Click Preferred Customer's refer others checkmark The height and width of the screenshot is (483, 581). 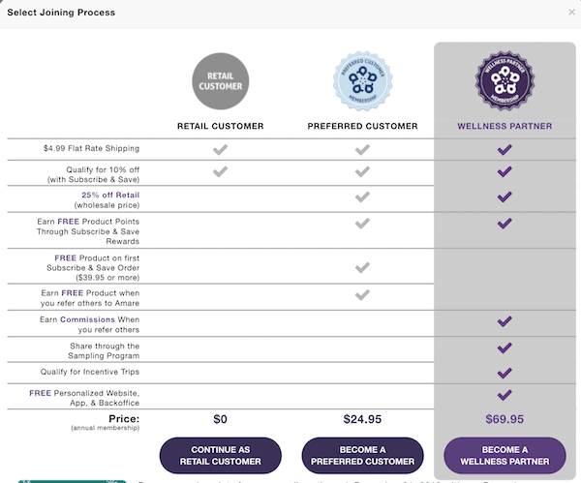click(x=362, y=295)
